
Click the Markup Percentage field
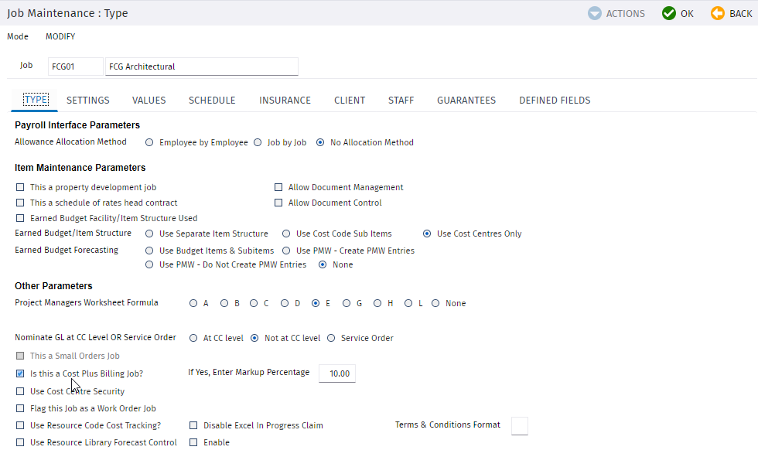[337, 373]
